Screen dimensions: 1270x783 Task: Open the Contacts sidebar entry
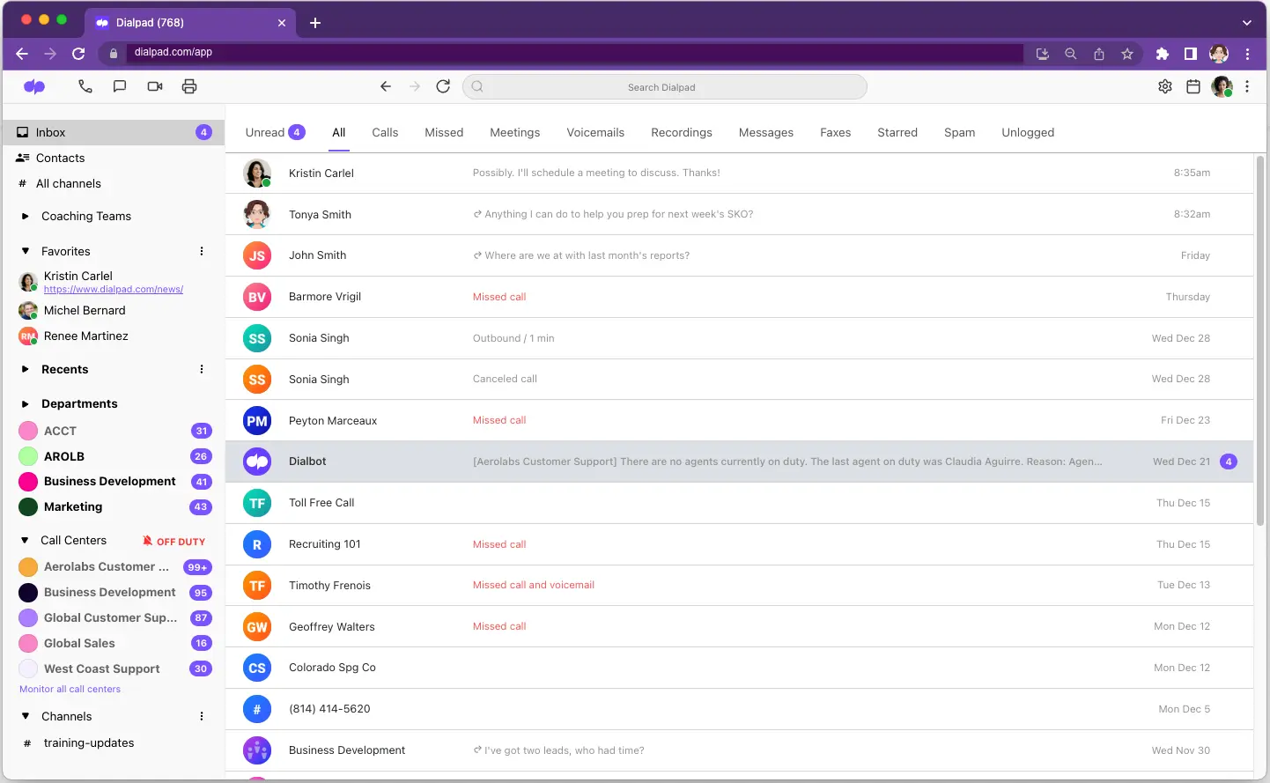click(x=62, y=158)
